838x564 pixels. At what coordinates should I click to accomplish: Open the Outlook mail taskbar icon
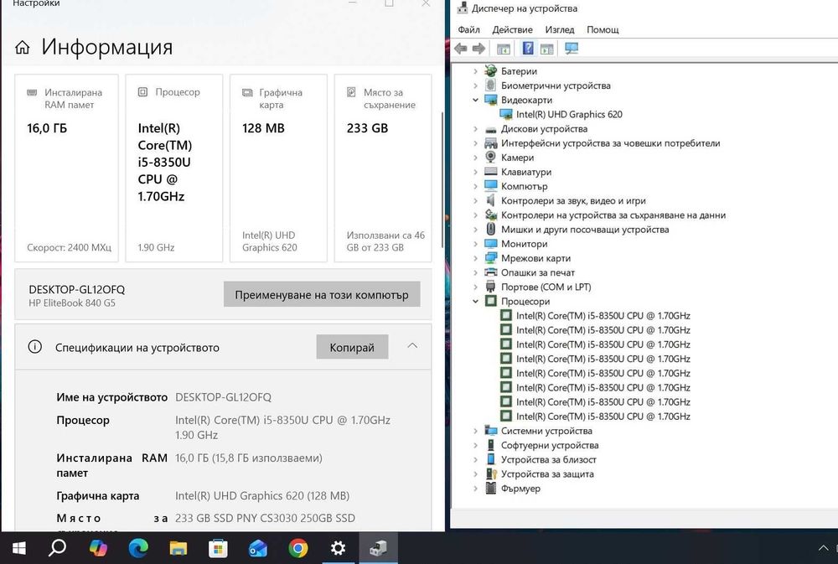(x=258, y=548)
